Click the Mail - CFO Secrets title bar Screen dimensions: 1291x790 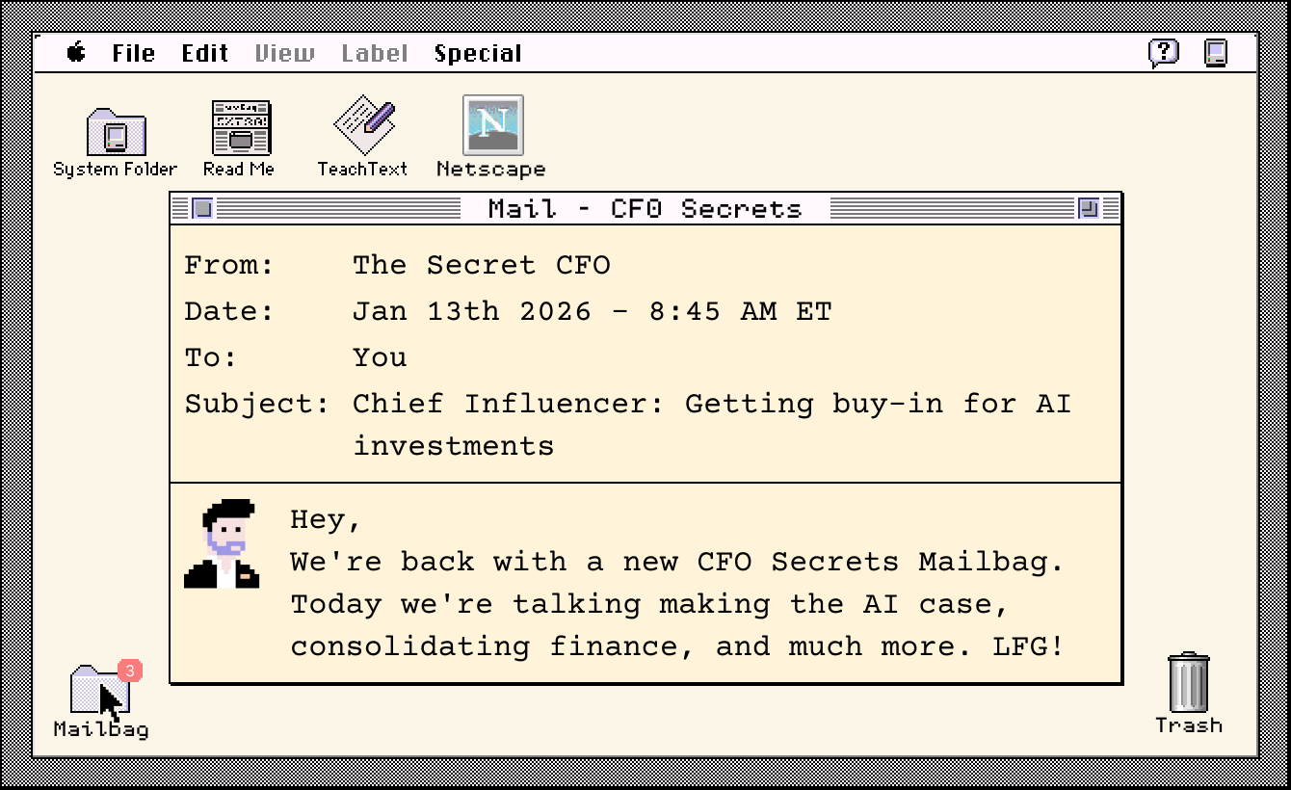[x=645, y=209]
